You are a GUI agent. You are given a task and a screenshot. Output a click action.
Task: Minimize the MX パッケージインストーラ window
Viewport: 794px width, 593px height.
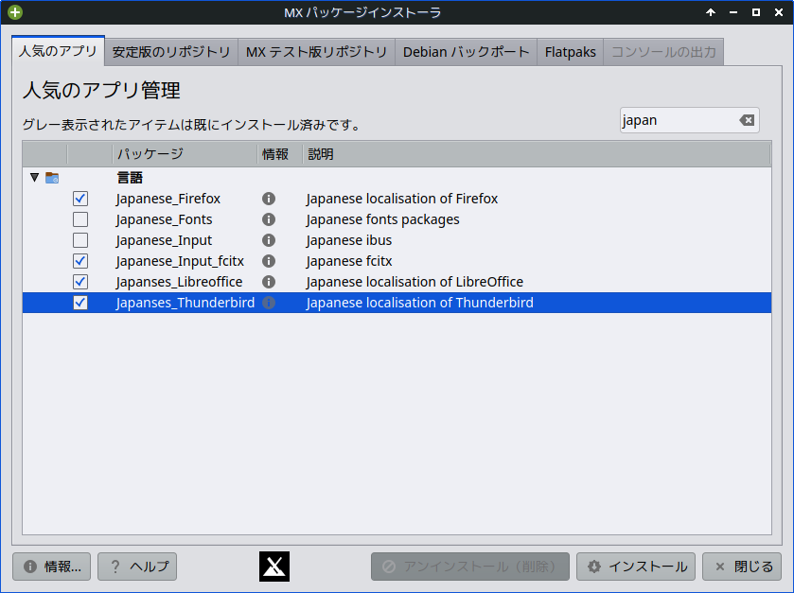[733, 12]
